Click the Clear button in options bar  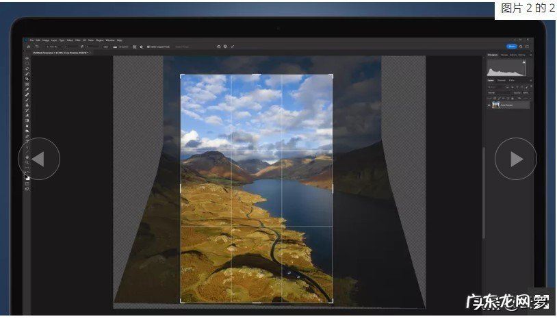coord(106,47)
